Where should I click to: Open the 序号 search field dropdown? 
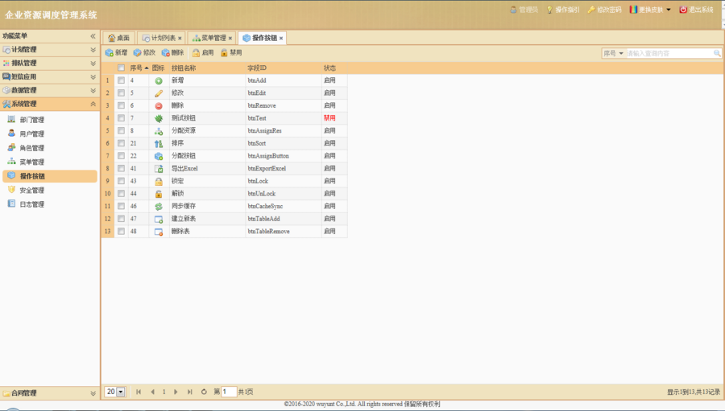coord(621,53)
